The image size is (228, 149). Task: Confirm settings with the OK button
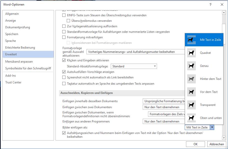[x=195, y=144]
